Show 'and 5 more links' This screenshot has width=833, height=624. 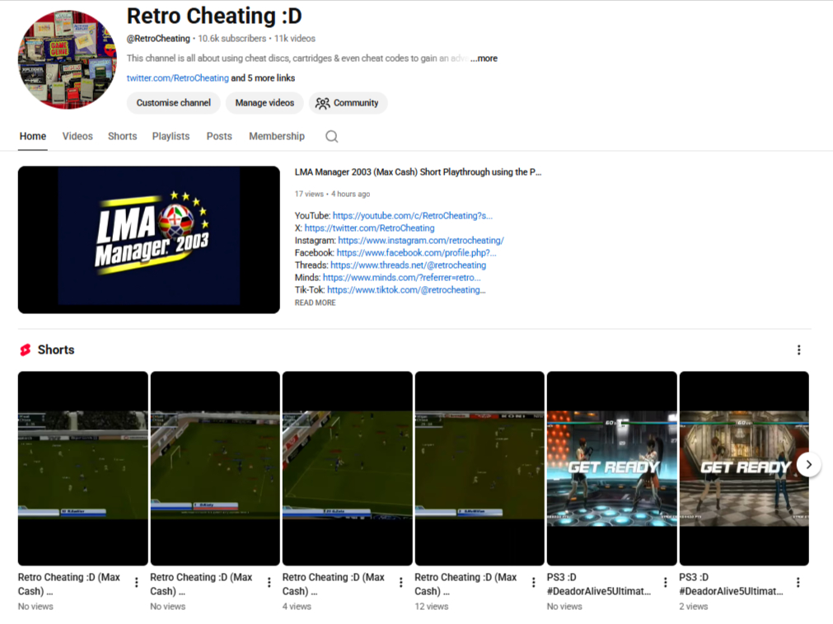263,78
